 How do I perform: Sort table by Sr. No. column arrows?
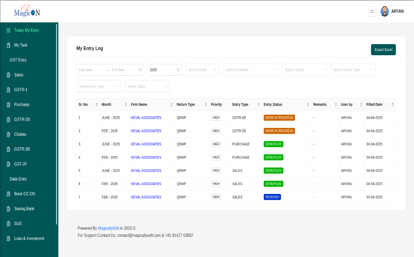97,105
